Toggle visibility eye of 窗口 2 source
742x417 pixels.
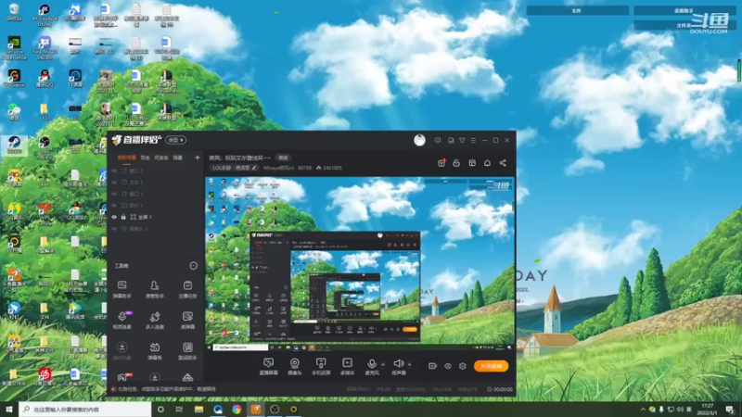point(114,171)
